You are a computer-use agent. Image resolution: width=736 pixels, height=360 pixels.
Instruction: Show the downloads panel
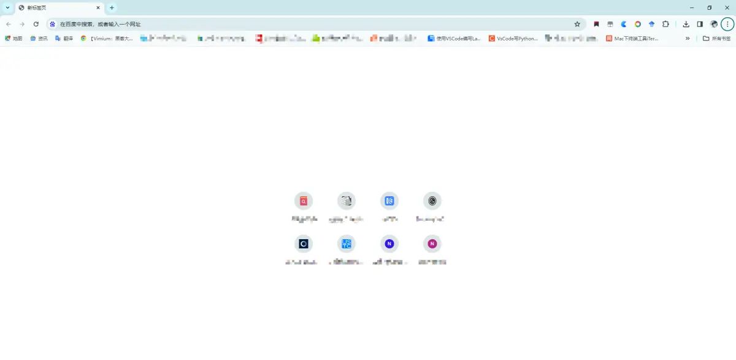click(686, 24)
